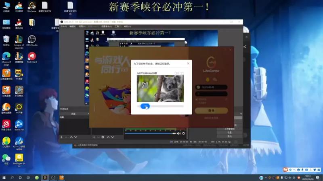Image resolution: width=323 pixels, height=181 pixels.
Task: Toggle the auto login checkbox in WeGame
Action: pyautogui.click(x=197, y=103)
